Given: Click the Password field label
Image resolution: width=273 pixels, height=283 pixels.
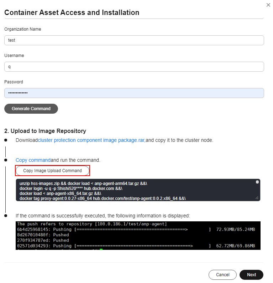Looking at the screenshot, I should click(x=14, y=82).
